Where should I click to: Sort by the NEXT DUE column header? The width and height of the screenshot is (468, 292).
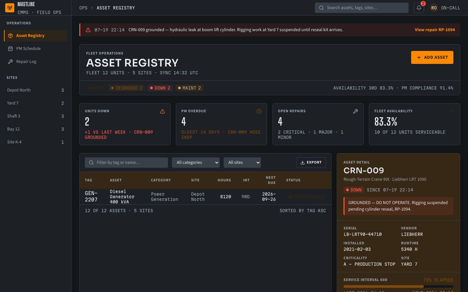(270, 180)
